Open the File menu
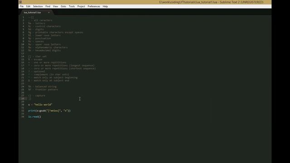Viewport: 290px width, 163px height. click(x=22, y=6)
